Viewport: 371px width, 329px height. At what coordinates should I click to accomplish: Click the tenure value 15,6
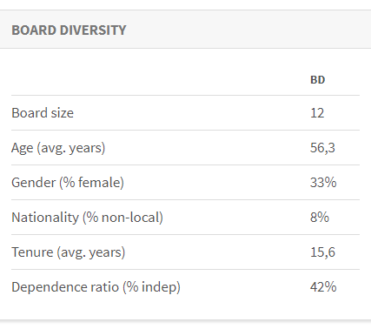click(x=322, y=252)
